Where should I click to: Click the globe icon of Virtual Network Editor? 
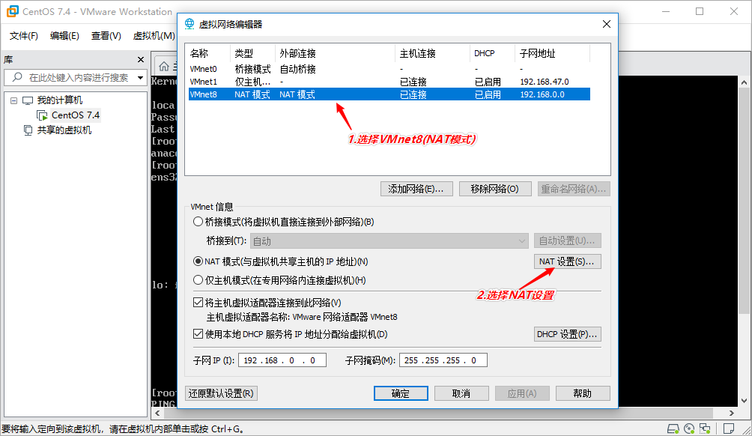[x=189, y=24]
